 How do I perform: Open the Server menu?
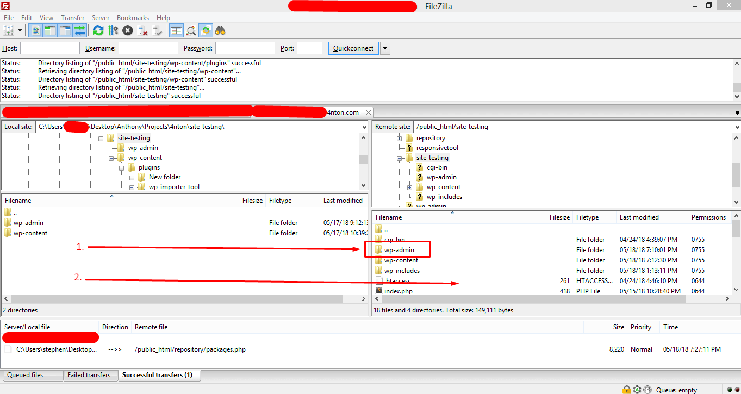(x=101, y=18)
